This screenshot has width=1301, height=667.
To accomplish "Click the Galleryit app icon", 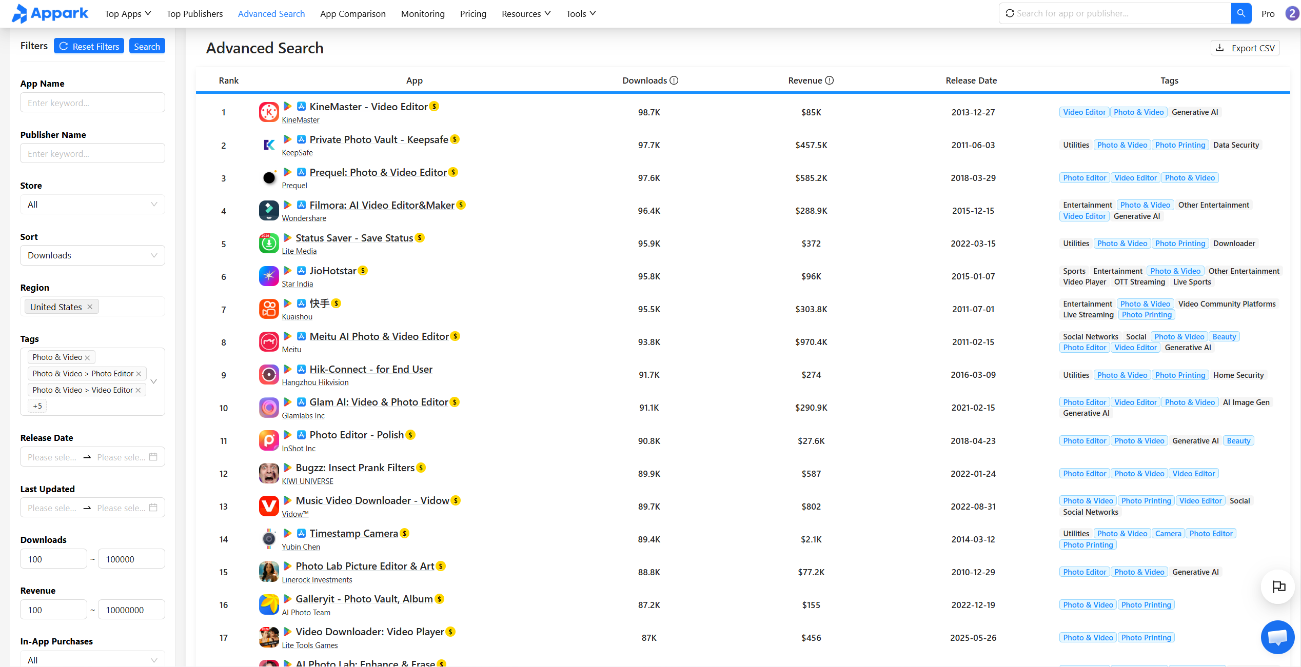I will tap(269, 604).
